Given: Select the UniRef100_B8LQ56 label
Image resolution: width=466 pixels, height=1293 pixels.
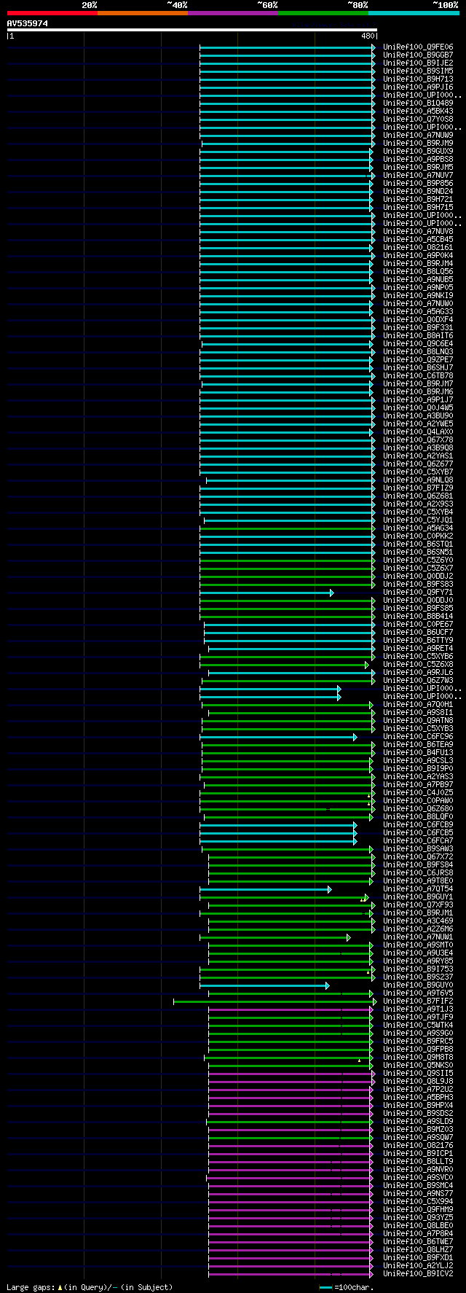Looking at the screenshot, I should [418, 272].
